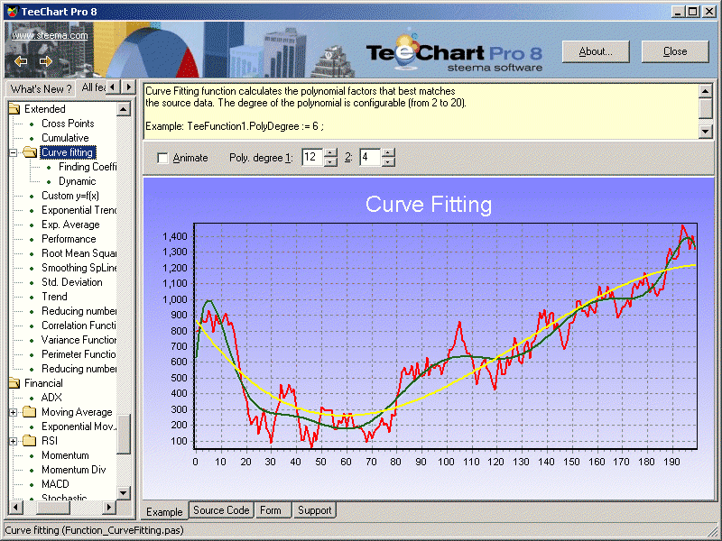Click the Close button in the banner
The height and width of the screenshot is (541, 722).
[x=675, y=51]
